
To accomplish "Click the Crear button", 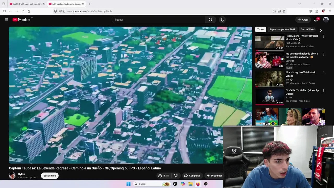I will tap(303, 20).
